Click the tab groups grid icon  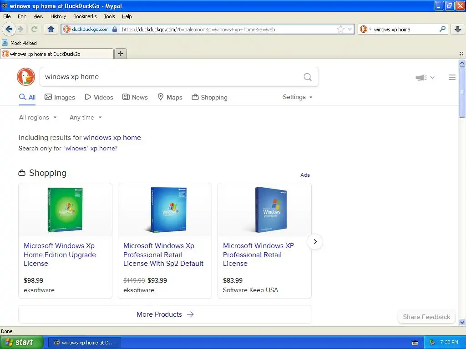pyautogui.click(x=461, y=54)
